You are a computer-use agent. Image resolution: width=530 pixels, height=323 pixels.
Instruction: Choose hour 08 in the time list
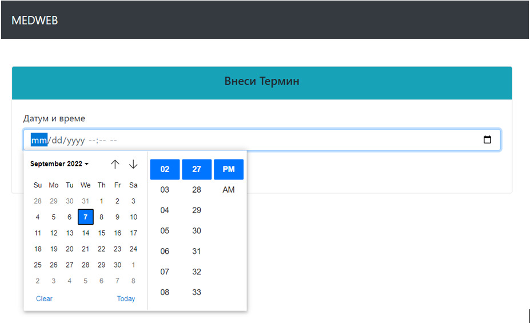[x=165, y=293]
